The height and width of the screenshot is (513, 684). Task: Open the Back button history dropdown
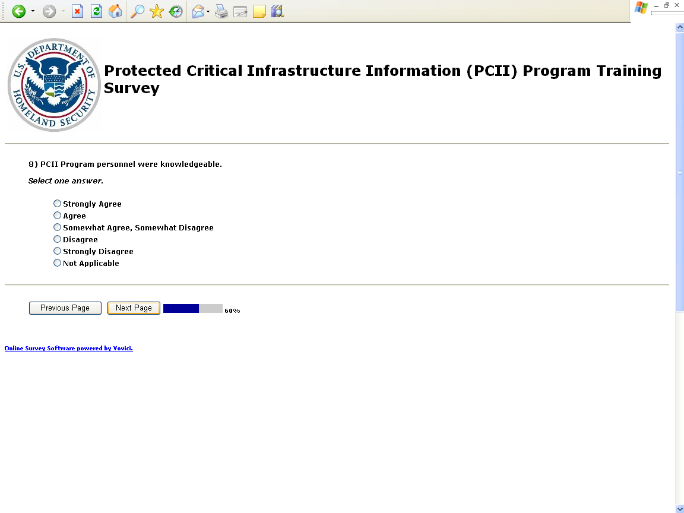click(x=33, y=11)
